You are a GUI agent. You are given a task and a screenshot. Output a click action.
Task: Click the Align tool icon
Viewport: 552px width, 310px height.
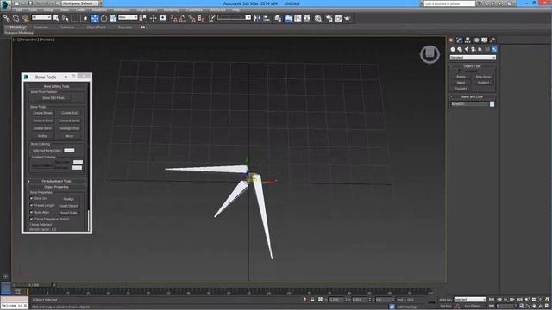tap(267, 18)
